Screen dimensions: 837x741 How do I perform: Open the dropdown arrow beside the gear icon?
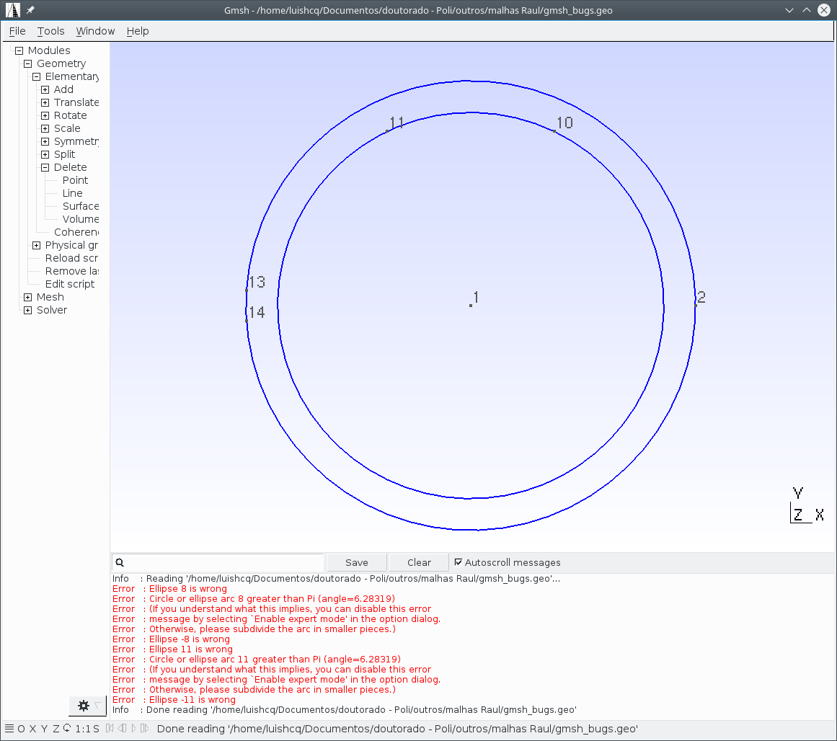97,706
